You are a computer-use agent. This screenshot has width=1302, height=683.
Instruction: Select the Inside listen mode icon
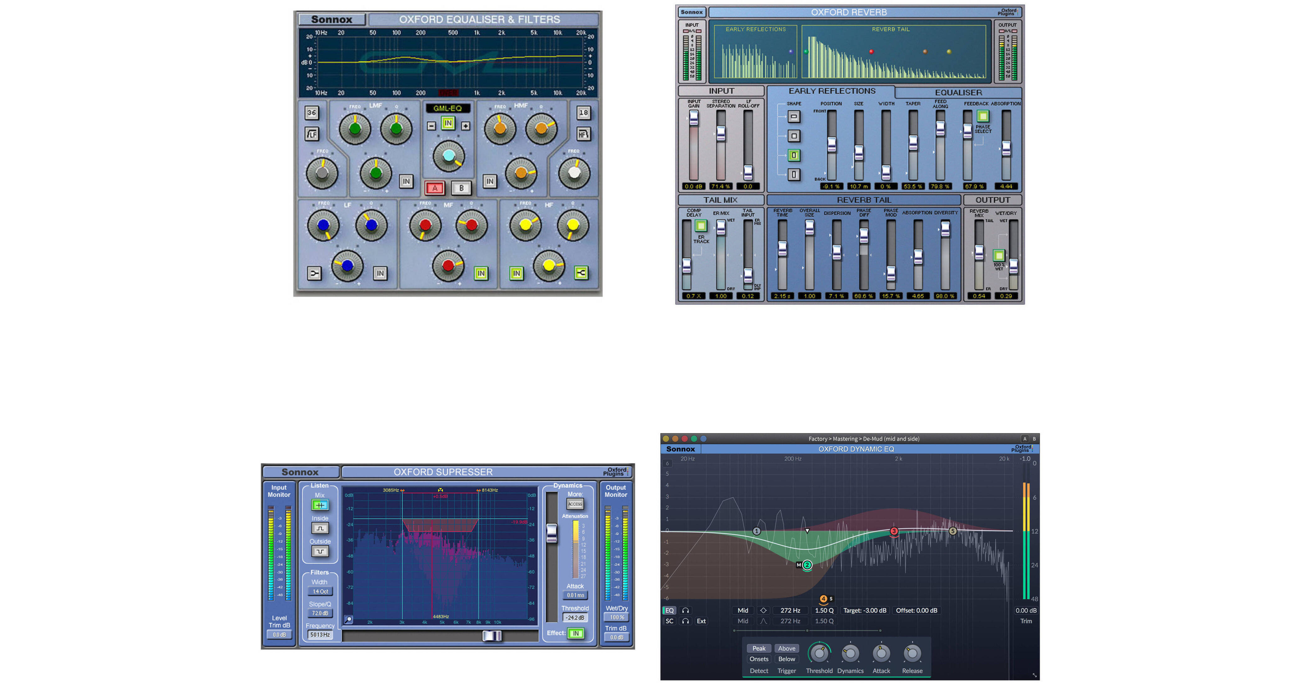click(x=320, y=529)
